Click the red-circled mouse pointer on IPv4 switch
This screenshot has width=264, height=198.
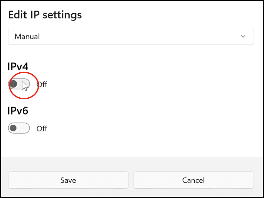pos(24,86)
